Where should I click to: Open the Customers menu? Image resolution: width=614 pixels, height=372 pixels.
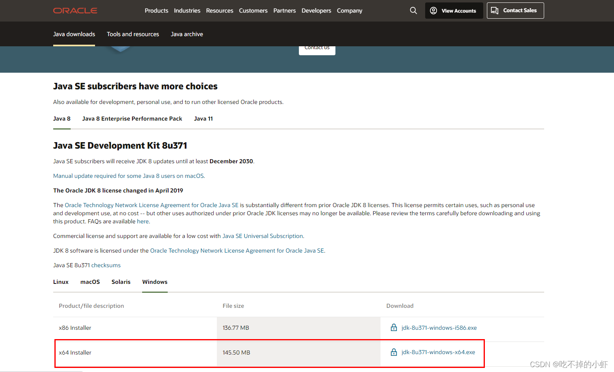point(253,11)
